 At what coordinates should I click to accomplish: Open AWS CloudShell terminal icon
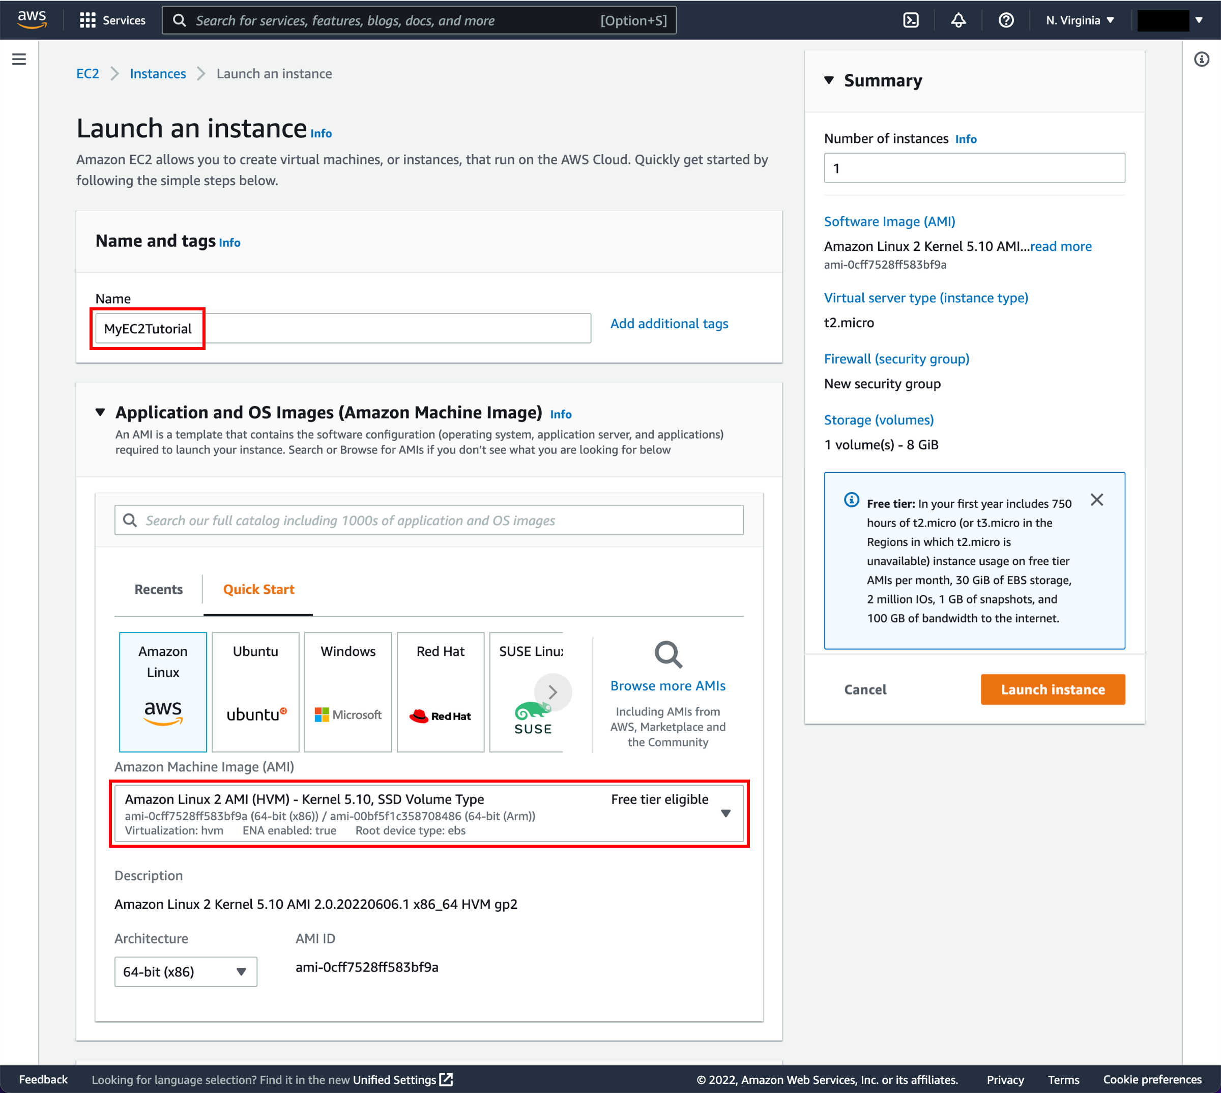(x=911, y=20)
